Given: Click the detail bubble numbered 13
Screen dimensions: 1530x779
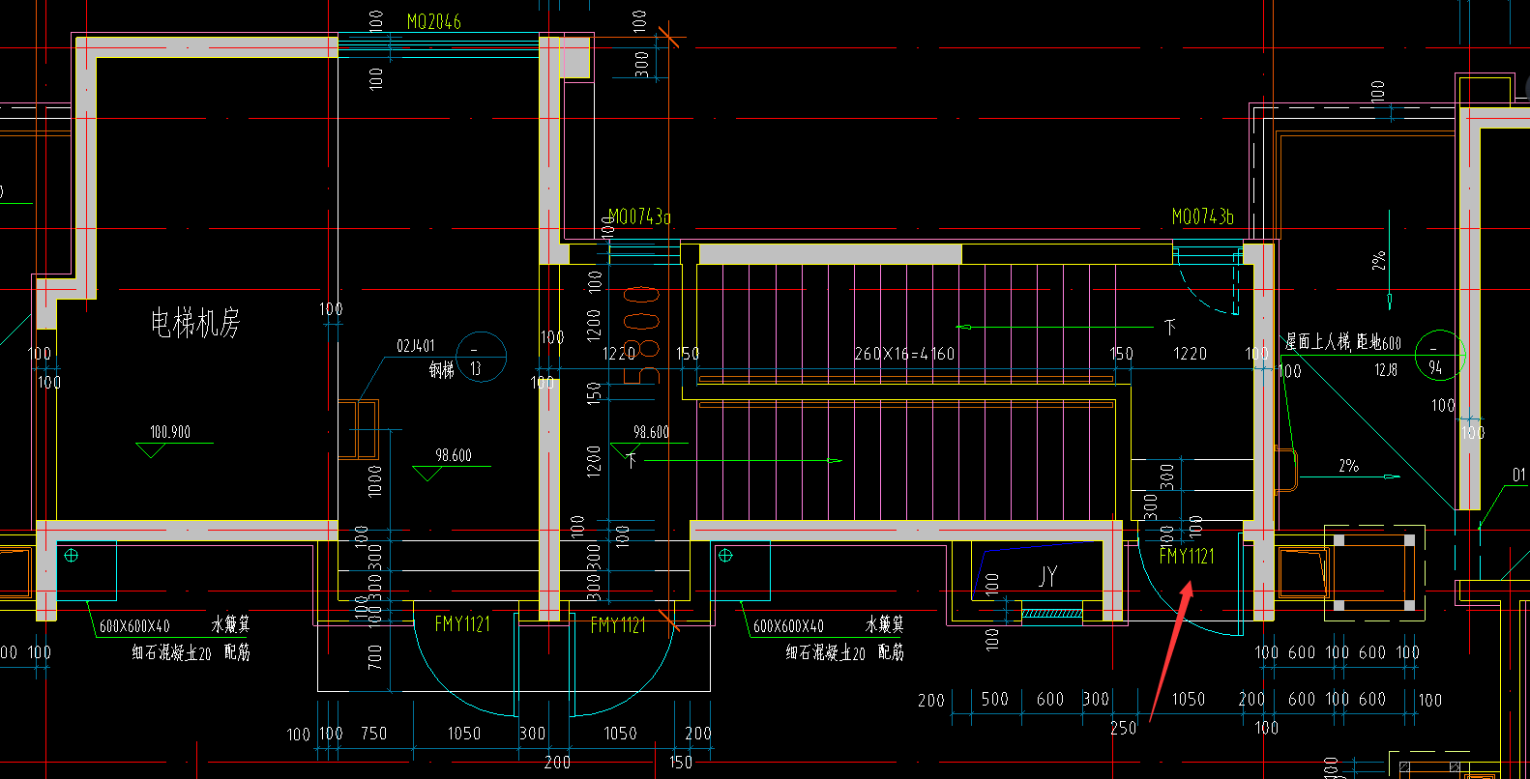Looking at the screenshot, I should coord(481,357).
